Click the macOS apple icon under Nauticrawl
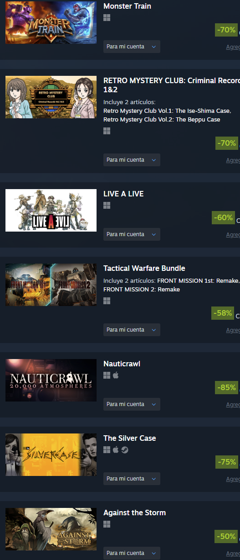This screenshot has height=560, width=240. 116,375
